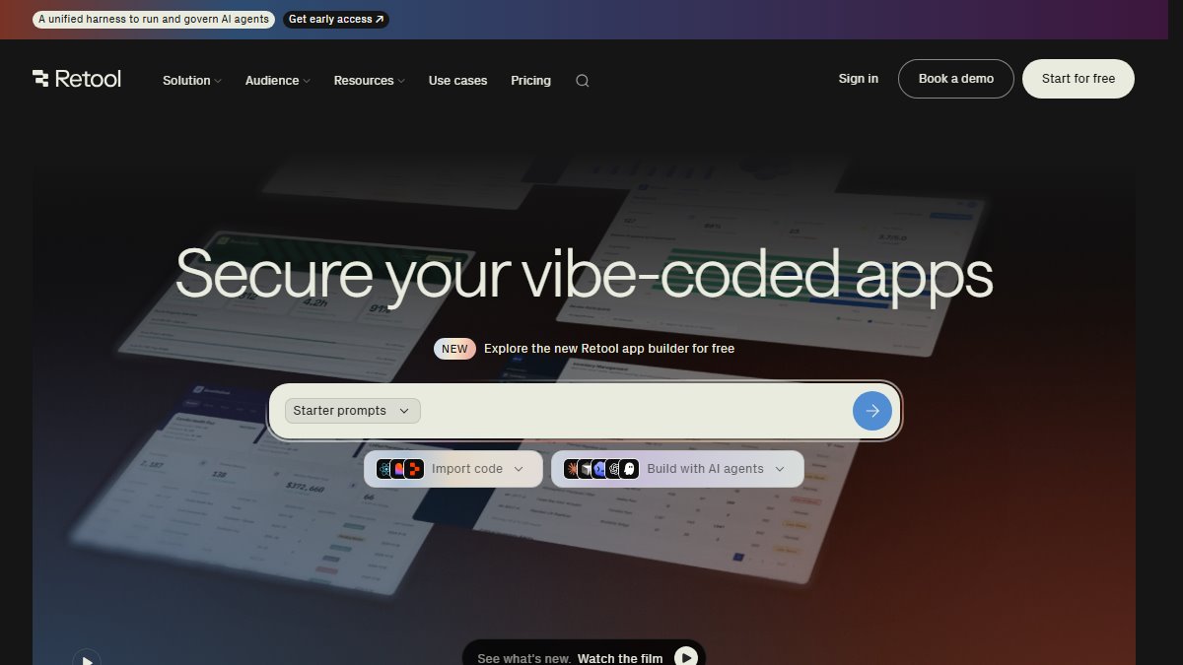1183x665 pixels.
Task: Click the "Secure your vibe-coded apps" heading
Action: [584, 274]
